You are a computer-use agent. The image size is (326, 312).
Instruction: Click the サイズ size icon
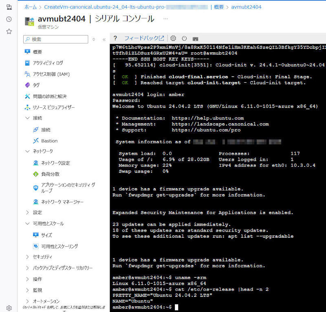[x=36, y=235]
